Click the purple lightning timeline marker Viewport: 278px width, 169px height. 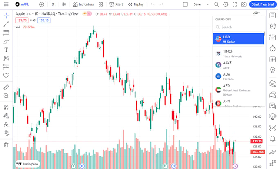point(235,166)
